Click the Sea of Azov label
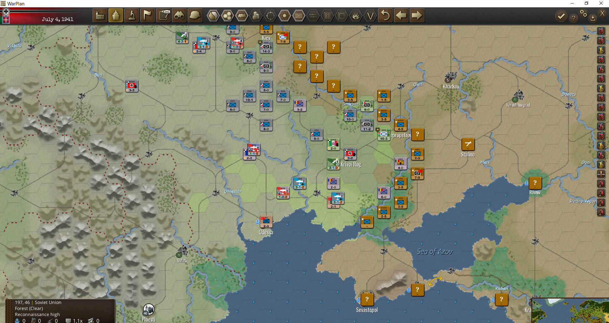The image size is (609, 323). tap(435, 252)
